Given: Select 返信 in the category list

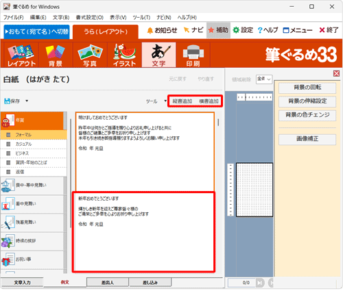Looking at the screenshot, I should click(x=34, y=172).
